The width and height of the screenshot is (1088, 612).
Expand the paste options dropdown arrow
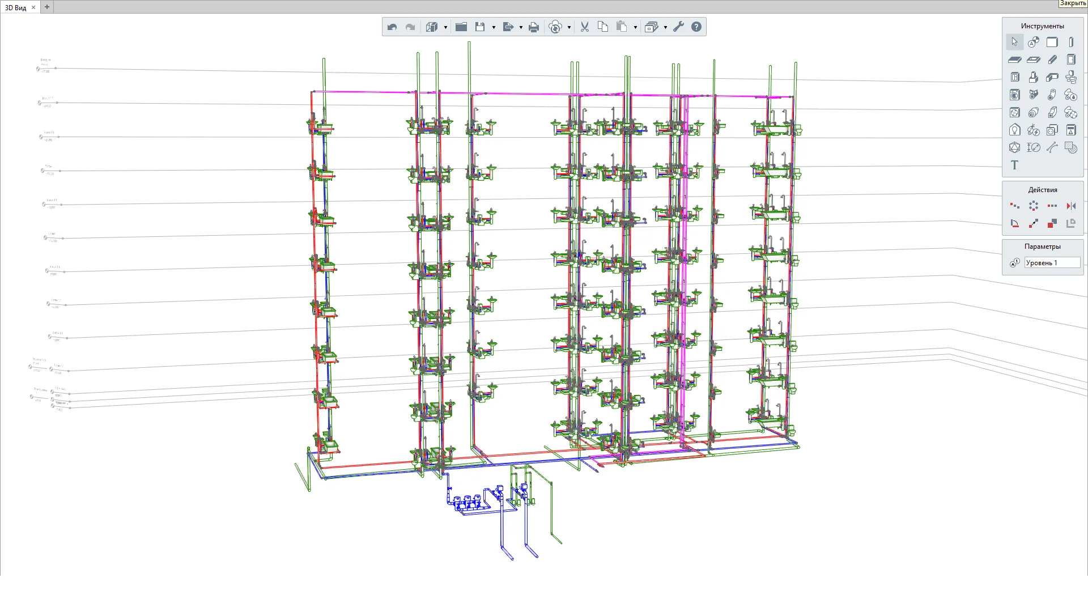click(635, 27)
